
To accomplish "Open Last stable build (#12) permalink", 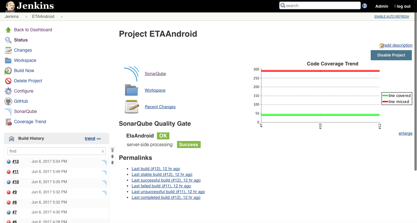I will [x=162, y=175].
